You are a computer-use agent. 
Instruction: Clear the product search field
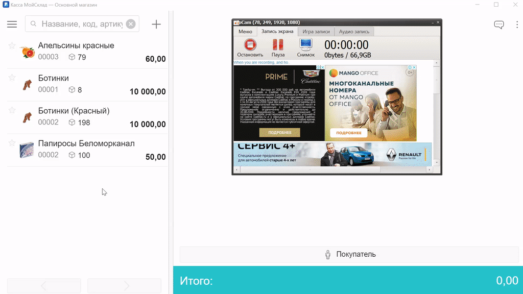click(131, 24)
